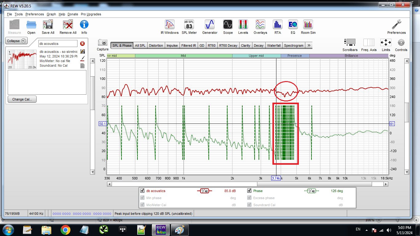The image size is (420, 236).
Task: Select the db acoustics measurement thumbnail
Action: [22, 59]
